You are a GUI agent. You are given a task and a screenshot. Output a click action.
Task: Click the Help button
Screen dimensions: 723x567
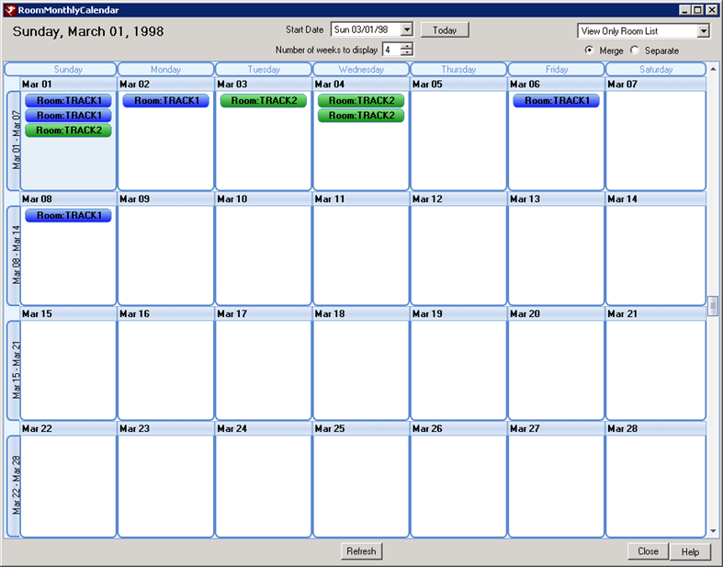pyautogui.click(x=690, y=551)
